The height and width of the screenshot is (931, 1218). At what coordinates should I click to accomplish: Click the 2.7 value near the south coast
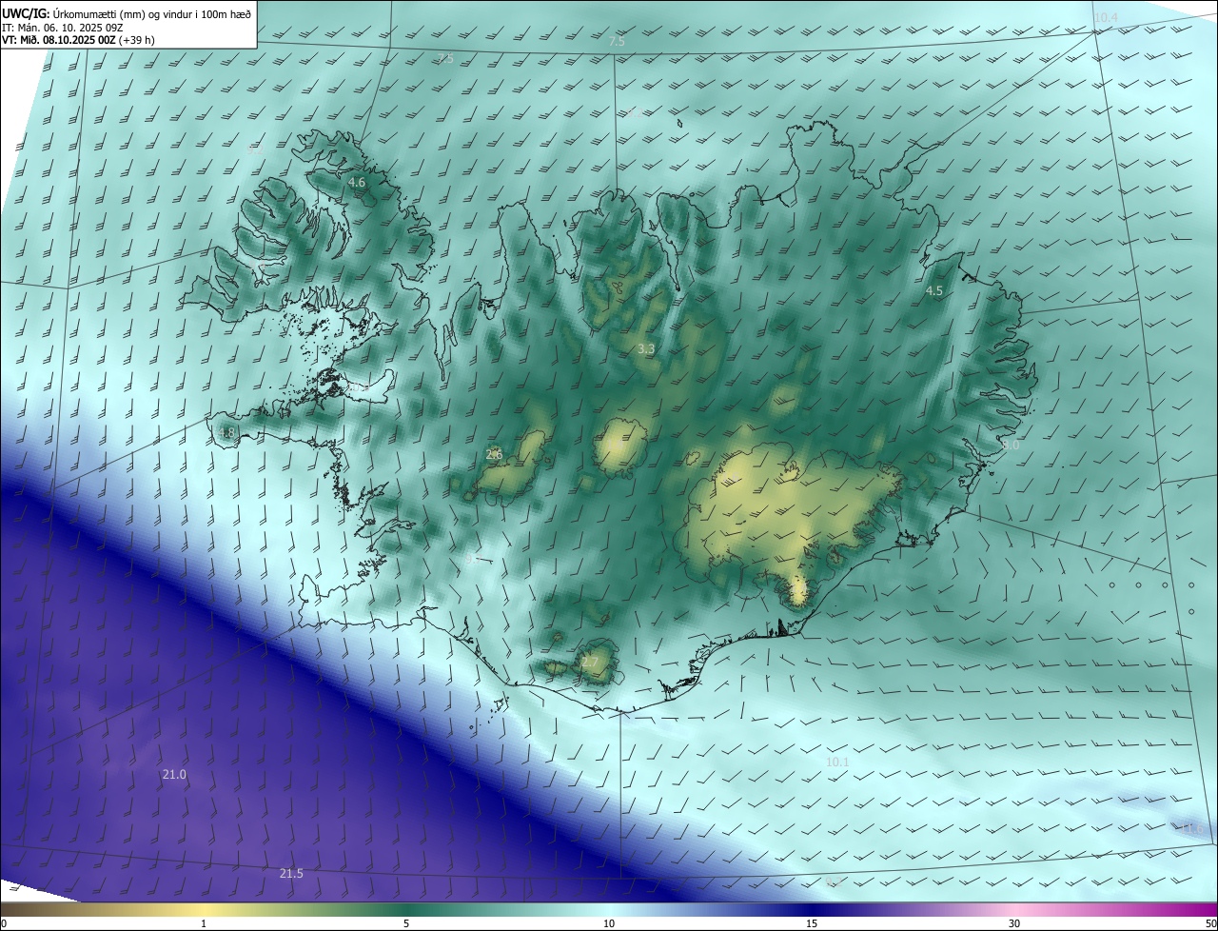click(x=590, y=662)
